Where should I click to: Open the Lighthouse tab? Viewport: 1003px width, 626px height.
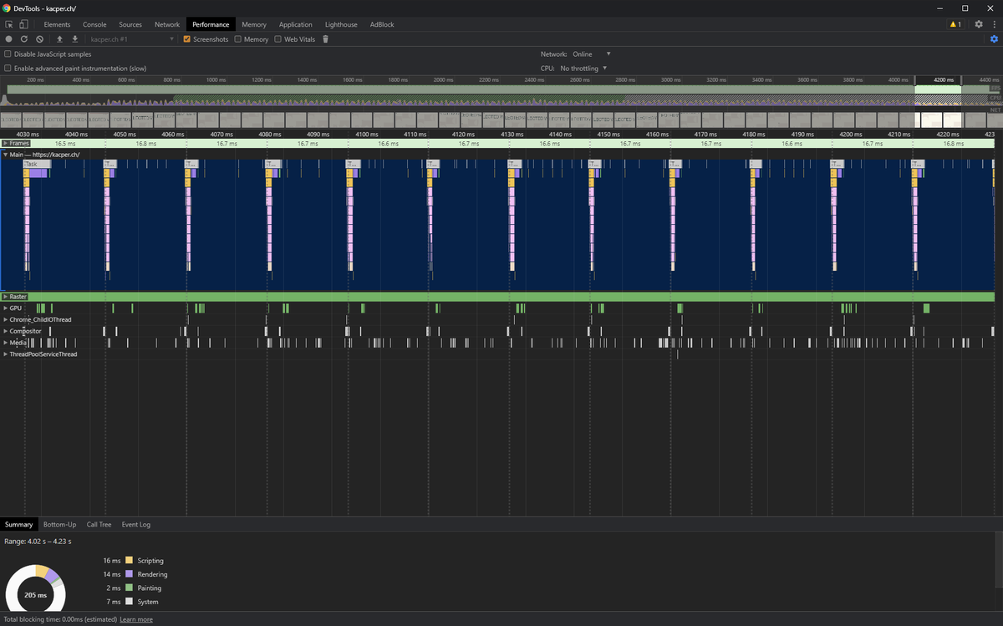pyautogui.click(x=341, y=24)
